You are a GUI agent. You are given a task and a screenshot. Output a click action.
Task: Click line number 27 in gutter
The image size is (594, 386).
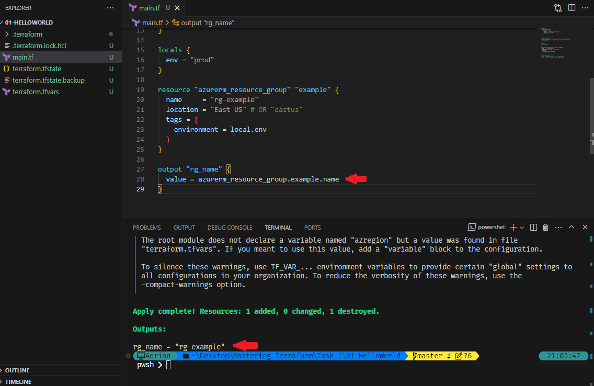tap(140, 169)
